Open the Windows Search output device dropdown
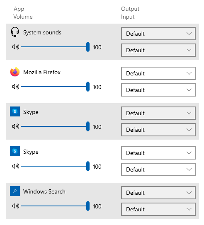Screen dimensions: 204x225 pyautogui.click(x=158, y=193)
